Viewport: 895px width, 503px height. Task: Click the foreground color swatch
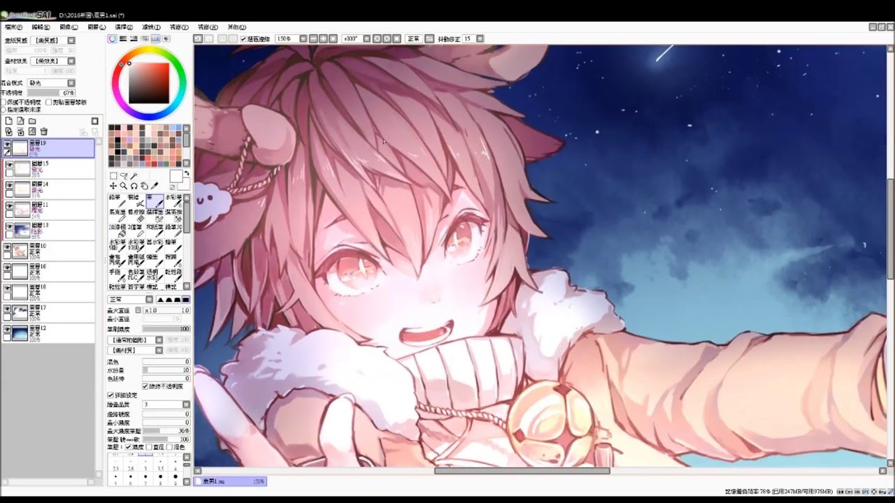(x=176, y=176)
